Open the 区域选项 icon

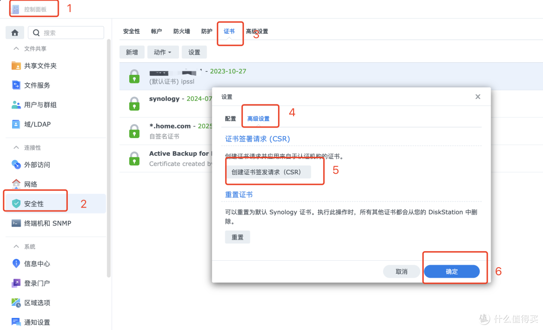click(x=16, y=303)
